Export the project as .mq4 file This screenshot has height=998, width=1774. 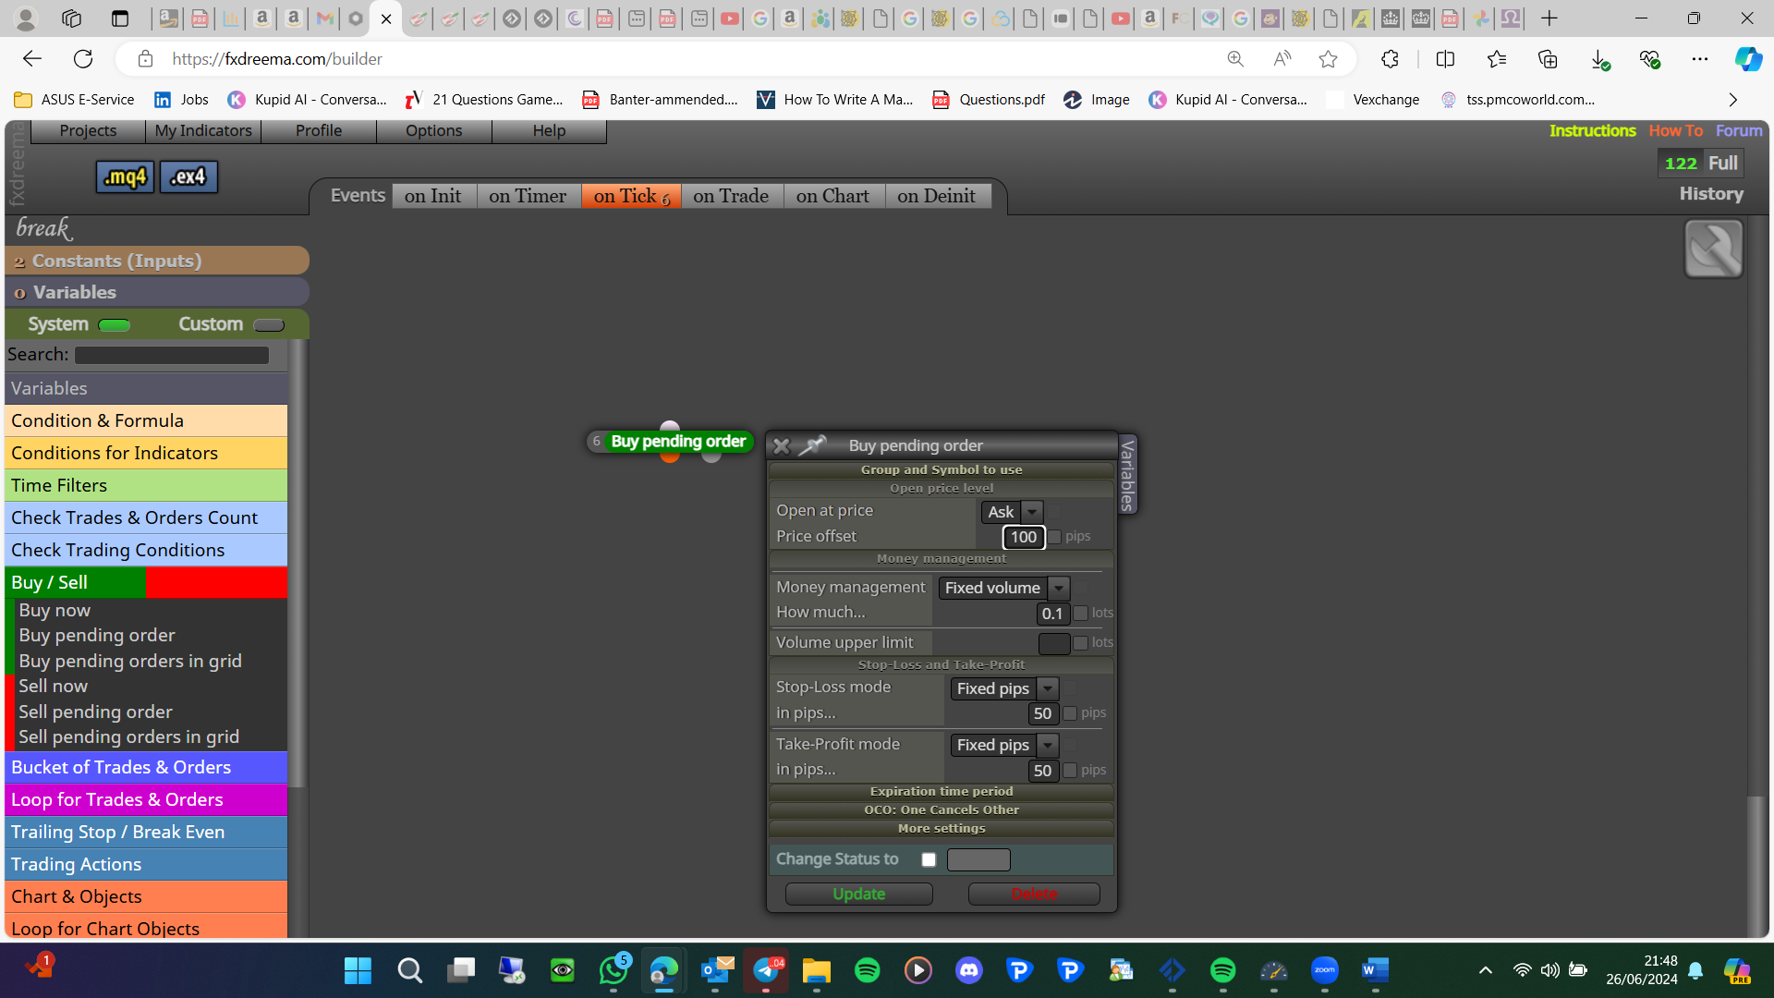point(125,176)
